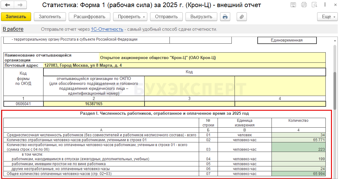Click the Количество column header

point(298,121)
